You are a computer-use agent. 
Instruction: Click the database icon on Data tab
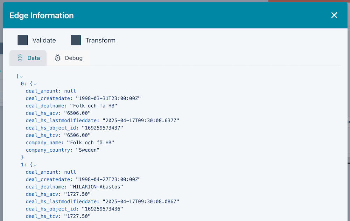(x=20, y=58)
